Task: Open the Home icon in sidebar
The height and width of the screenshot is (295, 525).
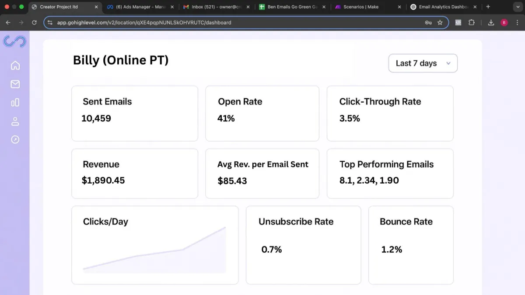Action: click(x=15, y=66)
